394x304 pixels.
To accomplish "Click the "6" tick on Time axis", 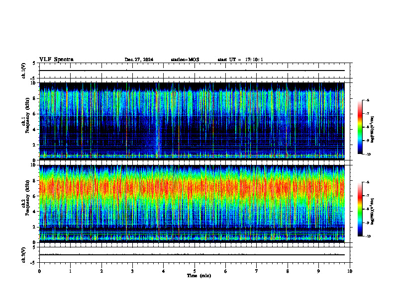I will coord(226,271).
